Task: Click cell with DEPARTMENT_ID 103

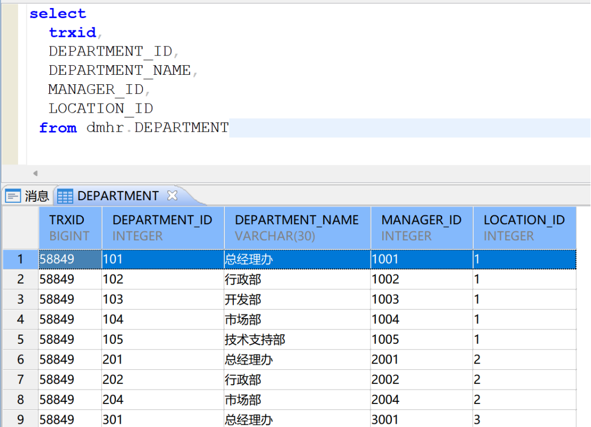Action: [x=163, y=299]
